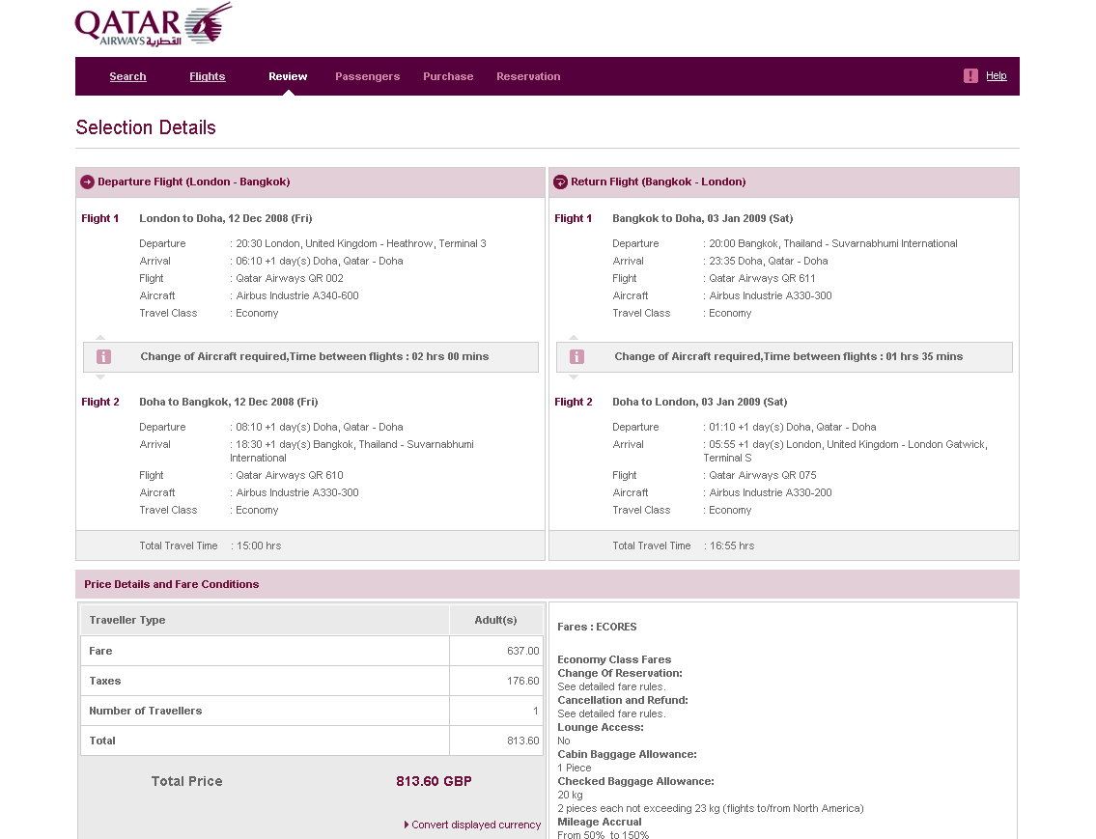Screen dimensions: 1096x839
Task: Click the arrow before Convert displayed currency
Action: click(x=407, y=825)
